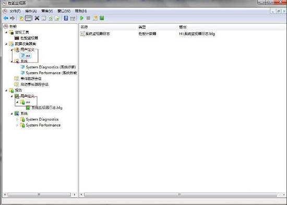The height and width of the screenshot is (205, 287).
Task: Click the gray stop square toolbar icon
Action: coord(88,18)
